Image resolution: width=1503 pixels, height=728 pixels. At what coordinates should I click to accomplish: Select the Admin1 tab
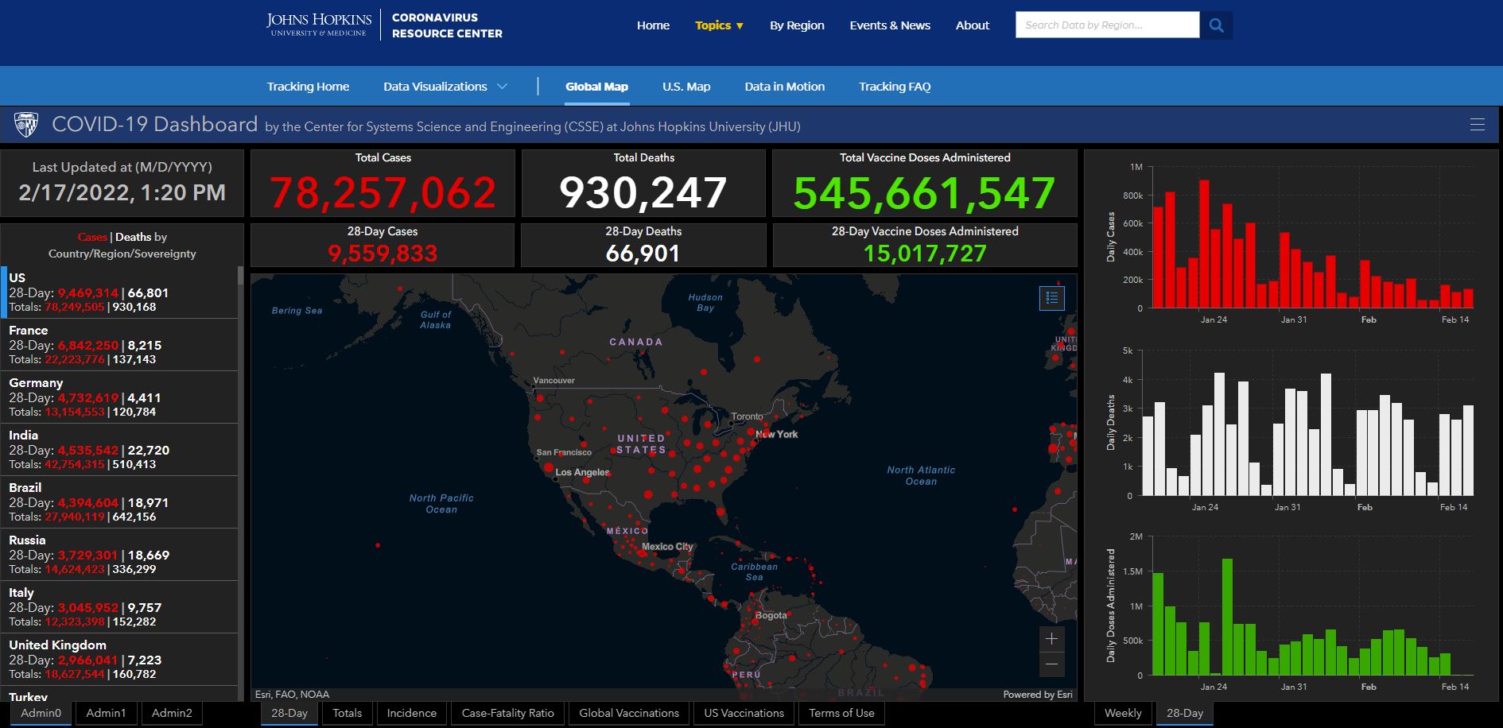tap(106, 713)
